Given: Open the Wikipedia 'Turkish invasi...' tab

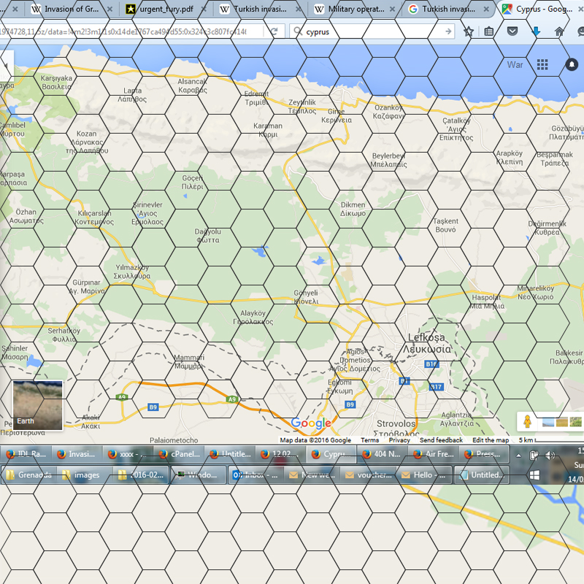Looking at the screenshot, I should [260, 9].
